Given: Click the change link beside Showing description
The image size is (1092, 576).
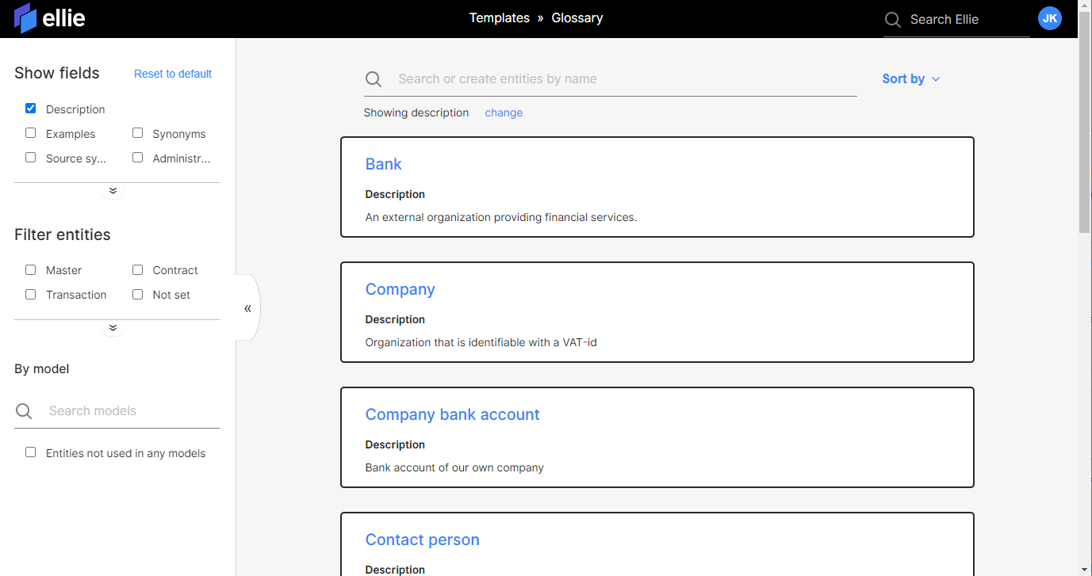Looking at the screenshot, I should pyautogui.click(x=504, y=113).
